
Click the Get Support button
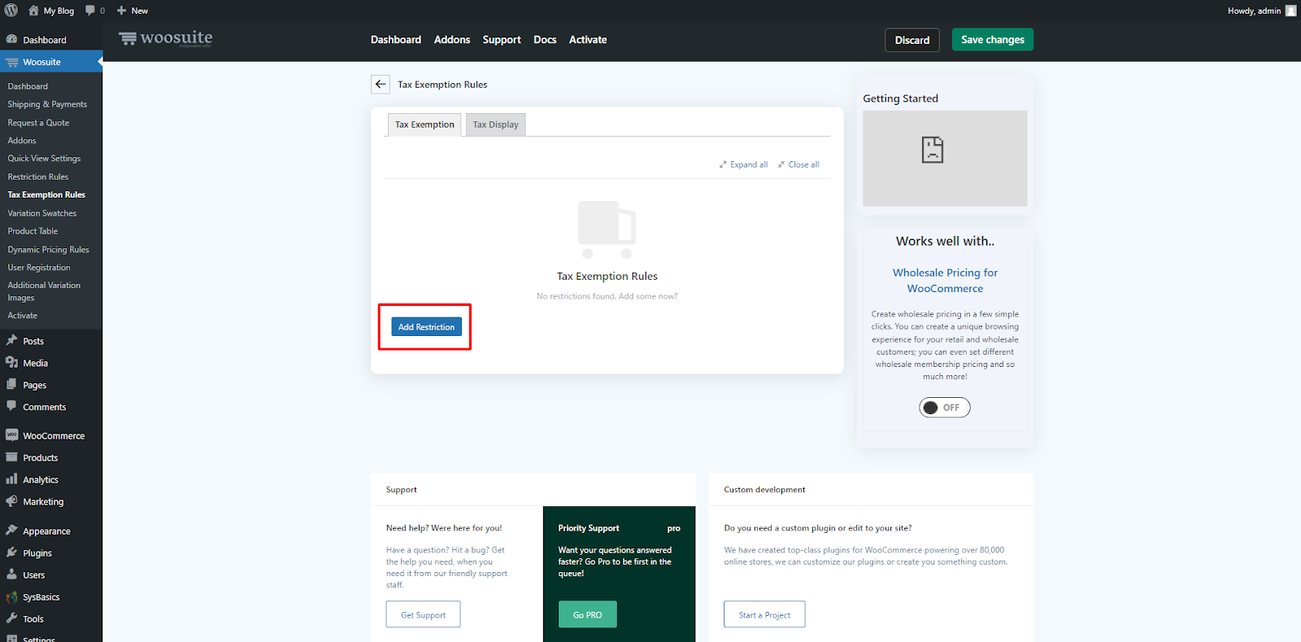pos(423,614)
